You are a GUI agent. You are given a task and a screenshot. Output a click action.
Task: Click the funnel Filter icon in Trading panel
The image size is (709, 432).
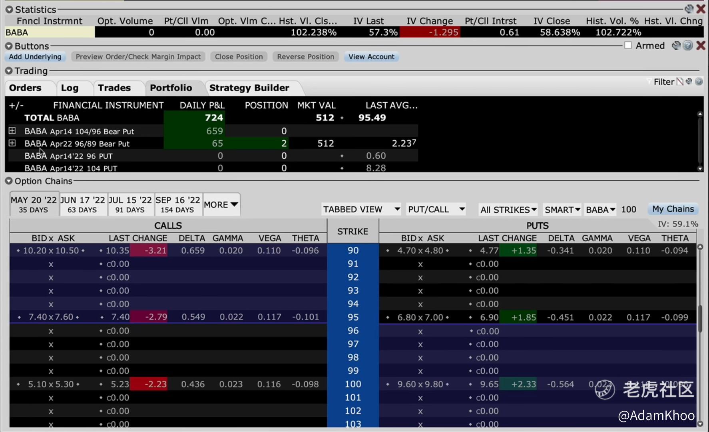(649, 82)
